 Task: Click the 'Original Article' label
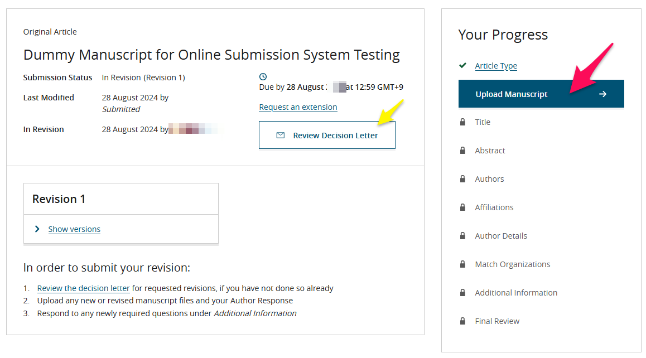point(50,32)
